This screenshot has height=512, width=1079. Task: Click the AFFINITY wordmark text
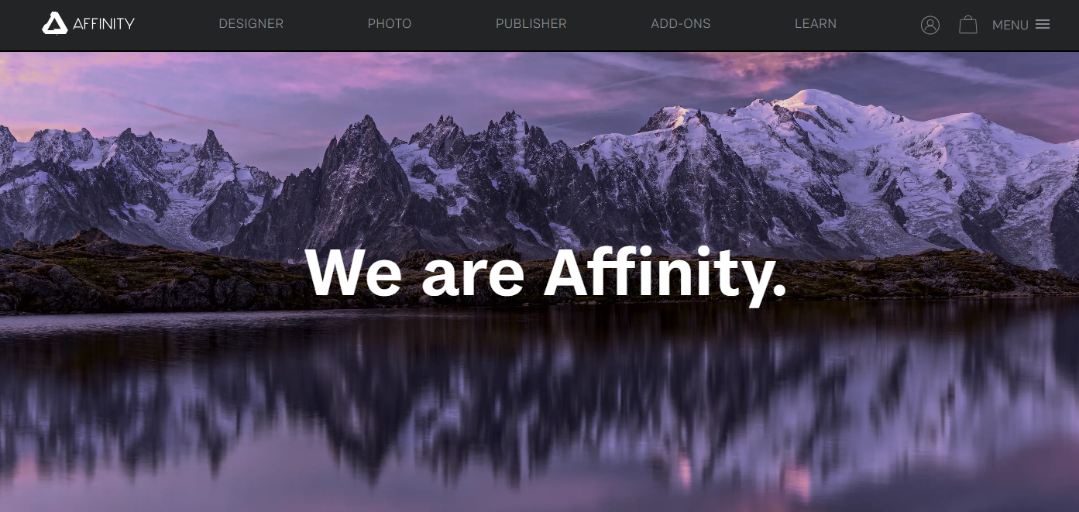104,24
